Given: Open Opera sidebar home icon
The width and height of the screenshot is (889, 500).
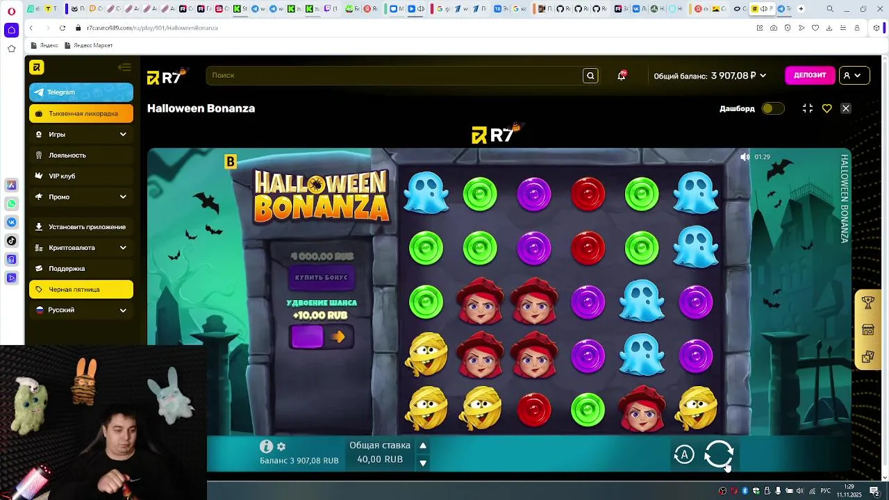Looking at the screenshot, I should (x=11, y=30).
